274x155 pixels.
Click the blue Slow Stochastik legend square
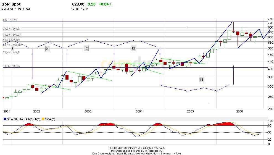[5, 119]
